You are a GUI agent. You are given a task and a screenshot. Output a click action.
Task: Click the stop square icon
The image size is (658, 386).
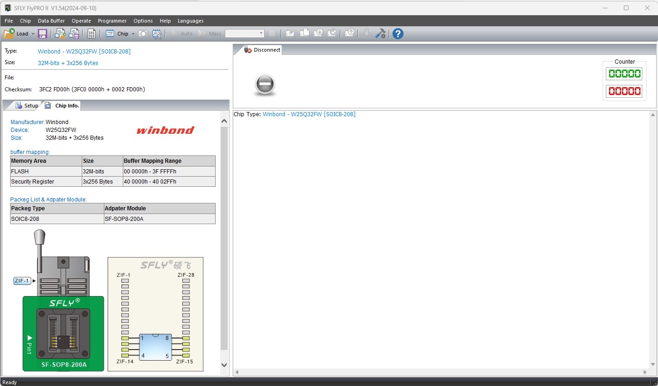[272, 33]
